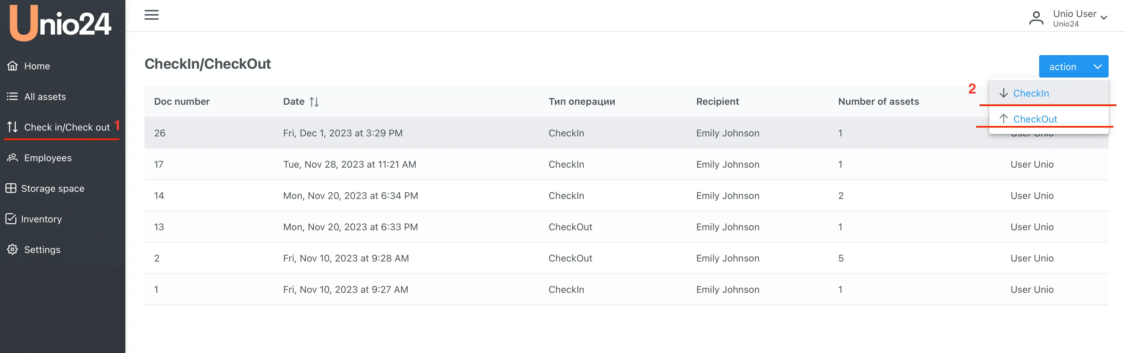
Task: Choose CheckIn from the action menu
Action: click(1030, 93)
